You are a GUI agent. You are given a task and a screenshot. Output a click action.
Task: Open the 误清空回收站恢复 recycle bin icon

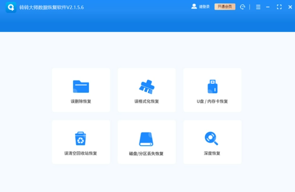pyautogui.click(x=81, y=138)
